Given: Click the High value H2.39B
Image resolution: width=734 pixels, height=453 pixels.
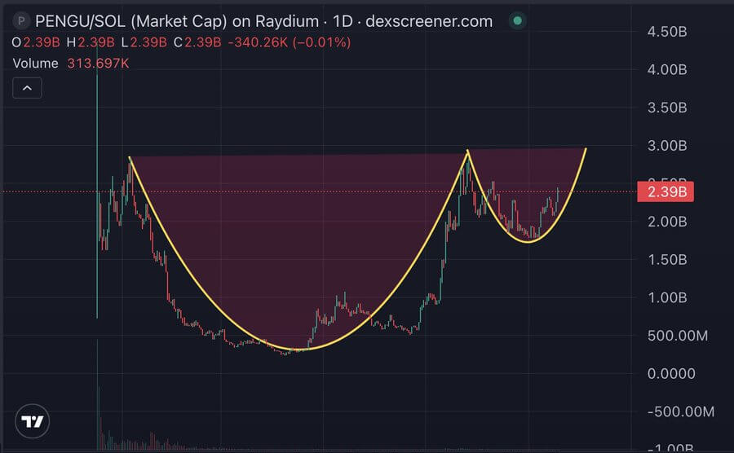Looking at the screenshot, I should [91, 42].
